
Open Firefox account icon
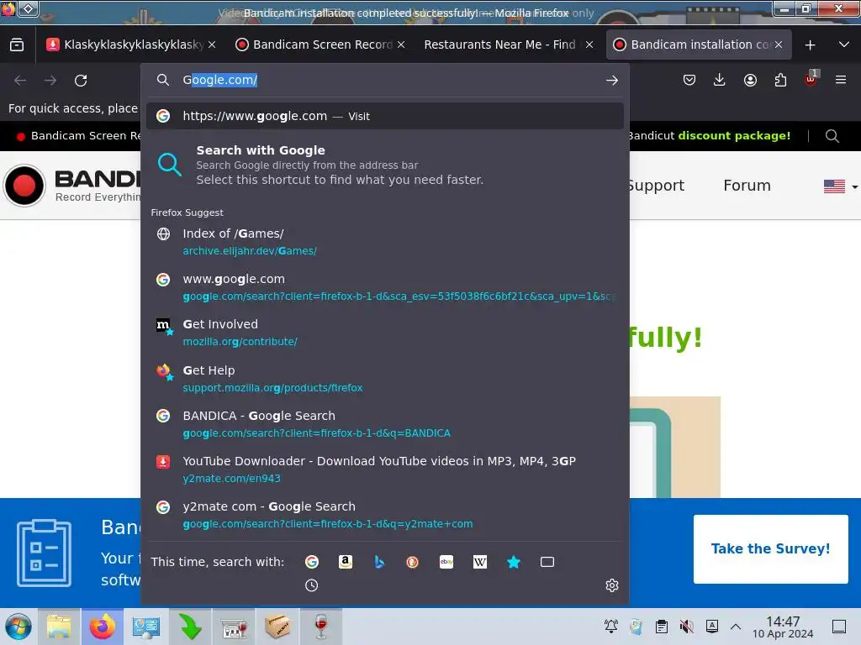(750, 80)
